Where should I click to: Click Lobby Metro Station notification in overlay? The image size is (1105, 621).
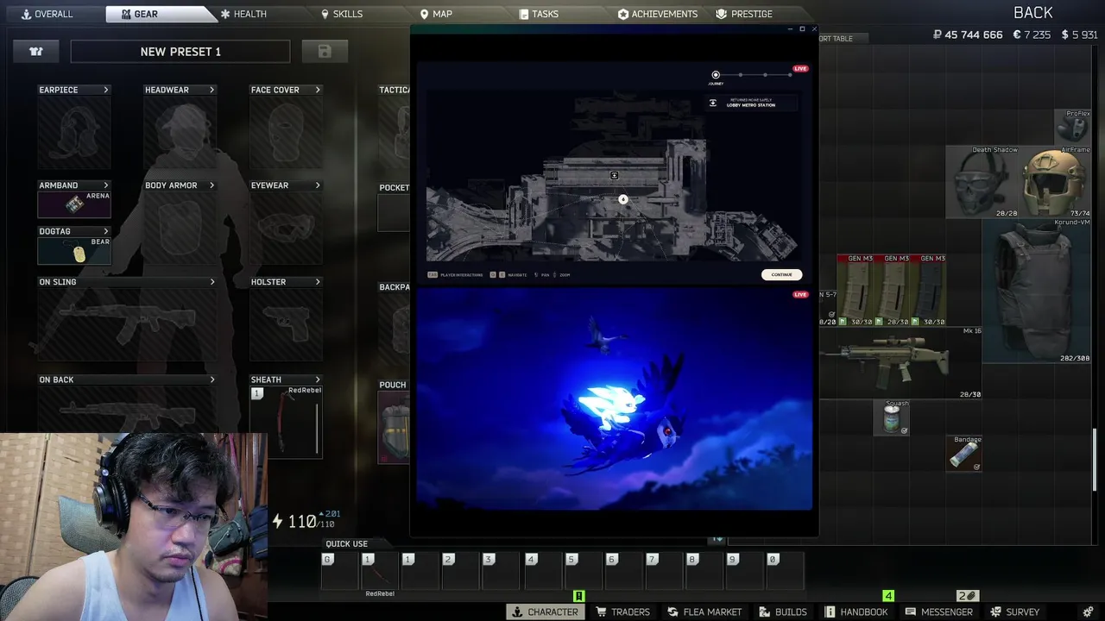[x=751, y=103]
